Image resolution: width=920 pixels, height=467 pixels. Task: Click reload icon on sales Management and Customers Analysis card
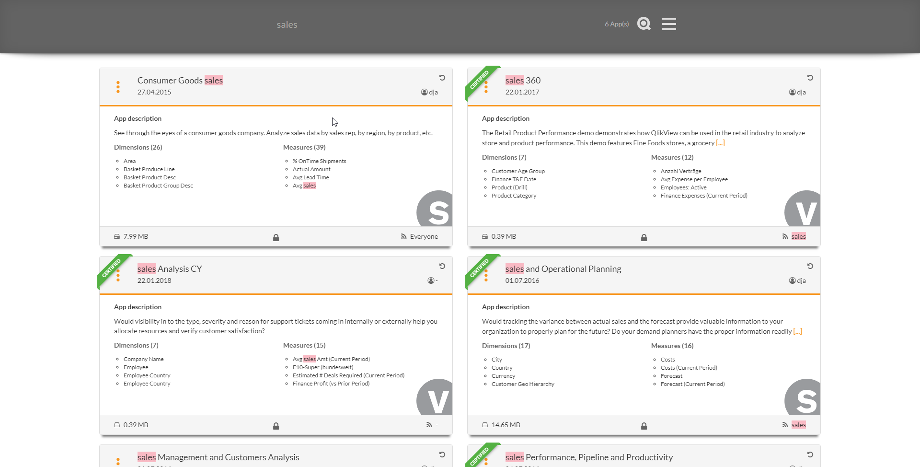(x=442, y=455)
